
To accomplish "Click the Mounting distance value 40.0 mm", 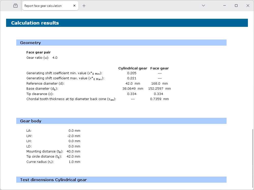I will pos(73,151).
